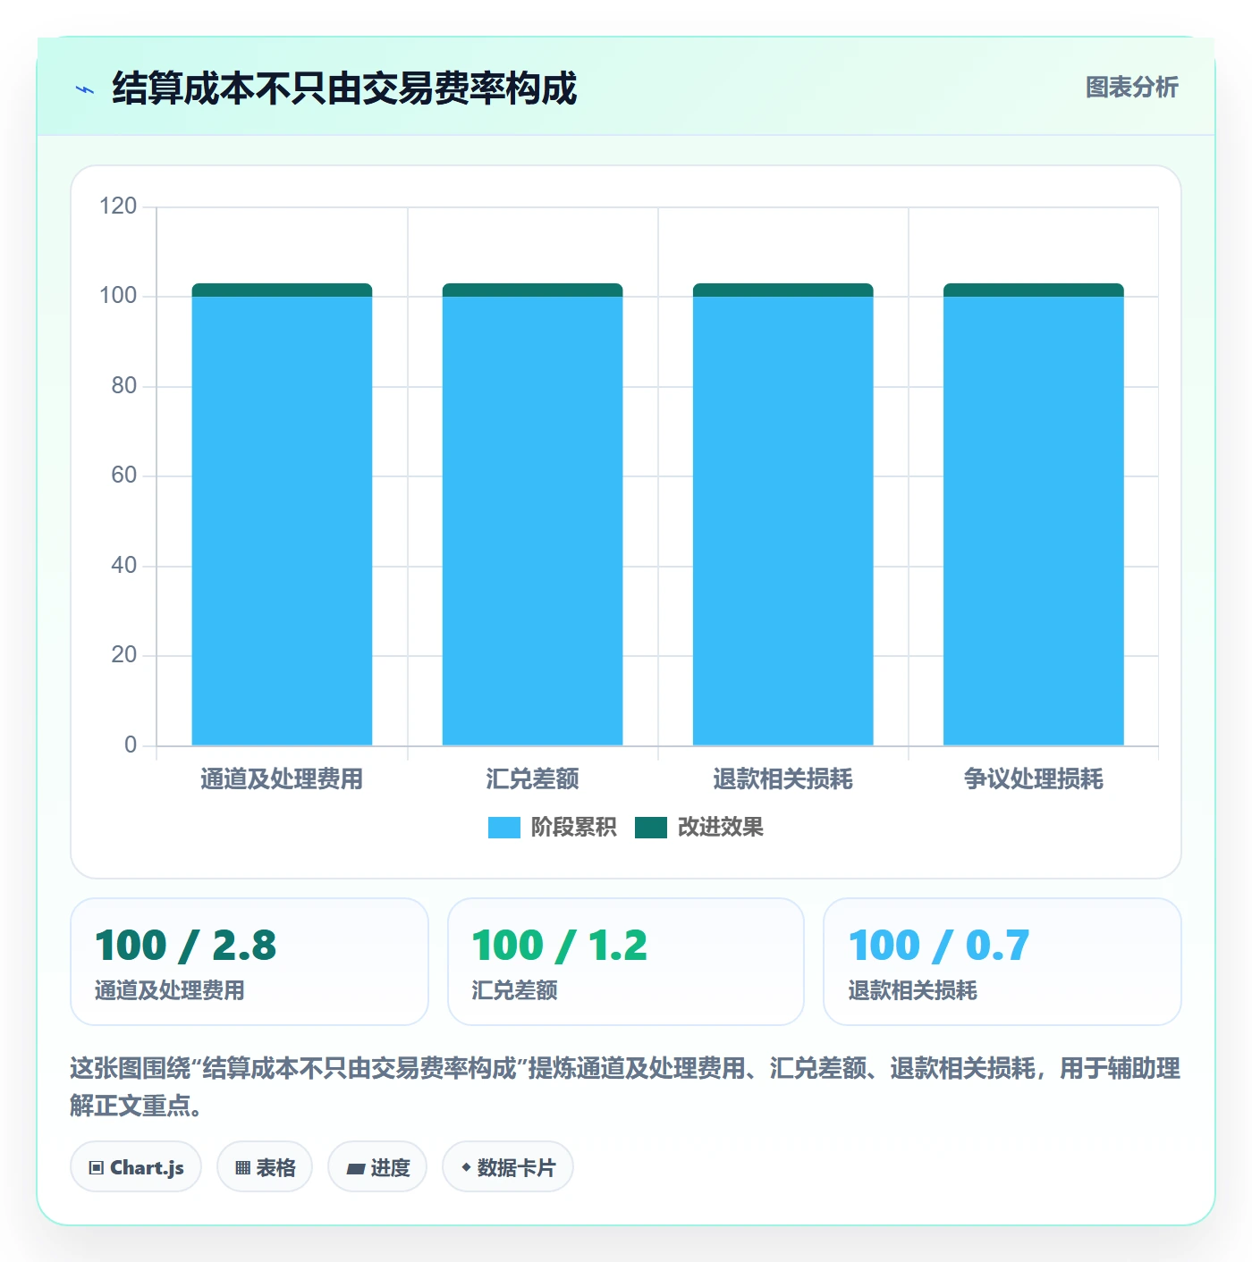Click the square icon in Chart.js tag
1252x1262 pixels.
(x=97, y=1168)
